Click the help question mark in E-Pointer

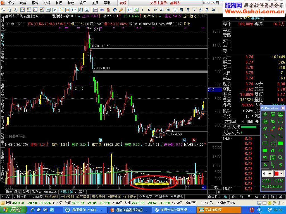coord(280,165)
